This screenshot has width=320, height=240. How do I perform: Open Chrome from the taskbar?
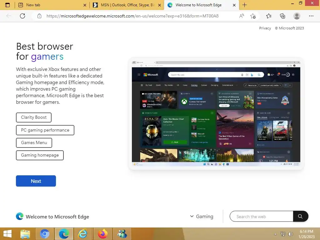pos(45,234)
